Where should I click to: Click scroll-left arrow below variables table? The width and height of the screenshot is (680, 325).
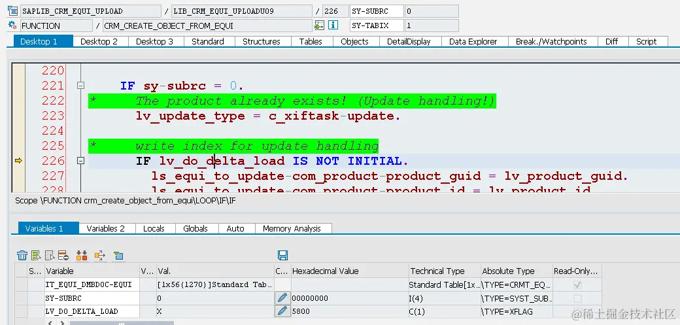point(51,323)
